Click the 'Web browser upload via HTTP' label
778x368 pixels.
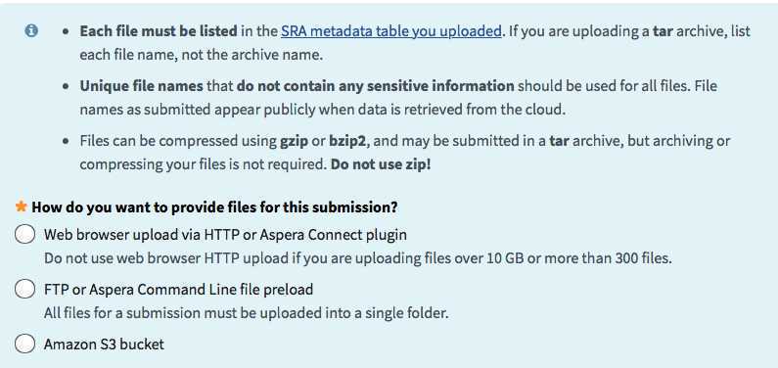[x=225, y=234]
